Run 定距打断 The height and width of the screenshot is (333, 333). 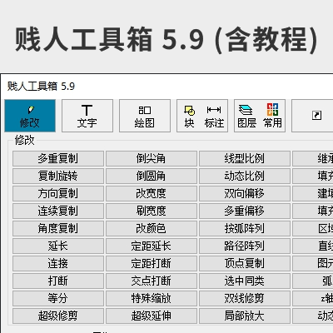(152, 263)
